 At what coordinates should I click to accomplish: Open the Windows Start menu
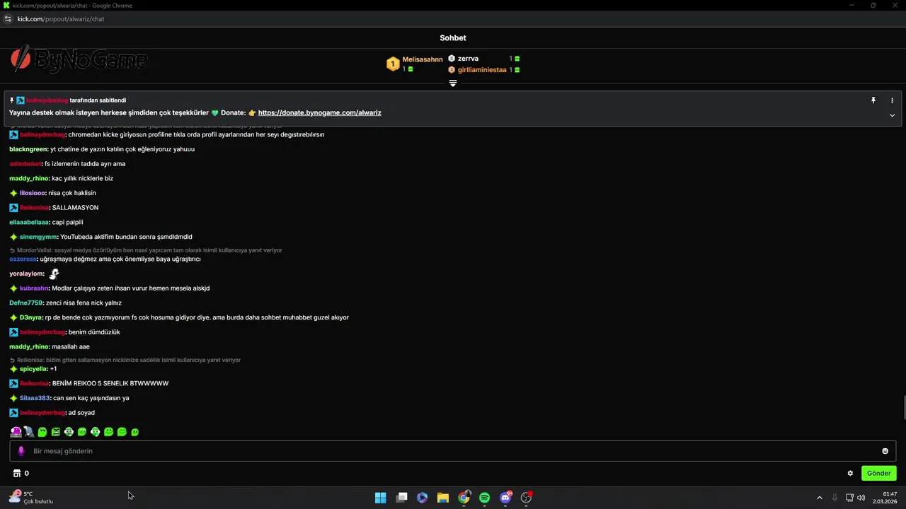click(380, 498)
